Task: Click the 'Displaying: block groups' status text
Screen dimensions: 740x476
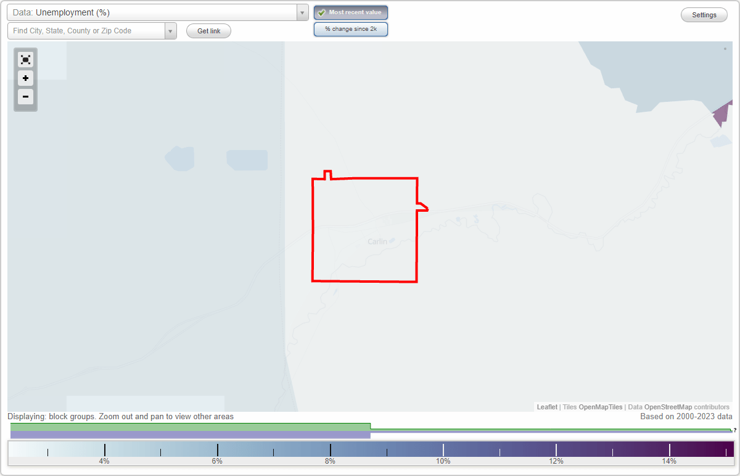Action: click(x=120, y=417)
